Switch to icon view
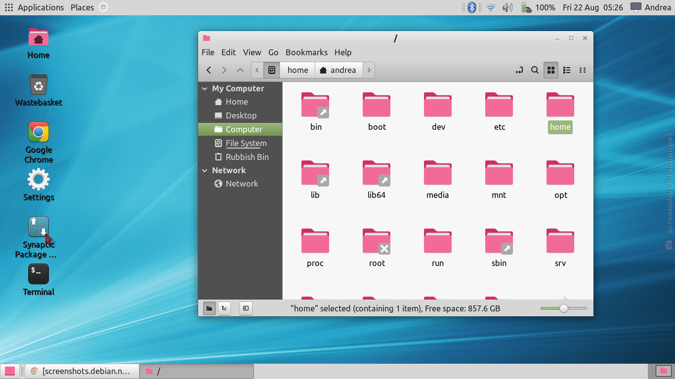The width and height of the screenshot is (675, 379). pos(551,70)
